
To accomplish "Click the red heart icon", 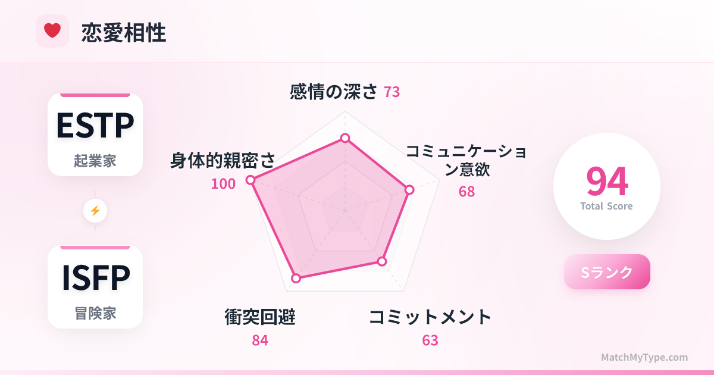I will (52, 31).
